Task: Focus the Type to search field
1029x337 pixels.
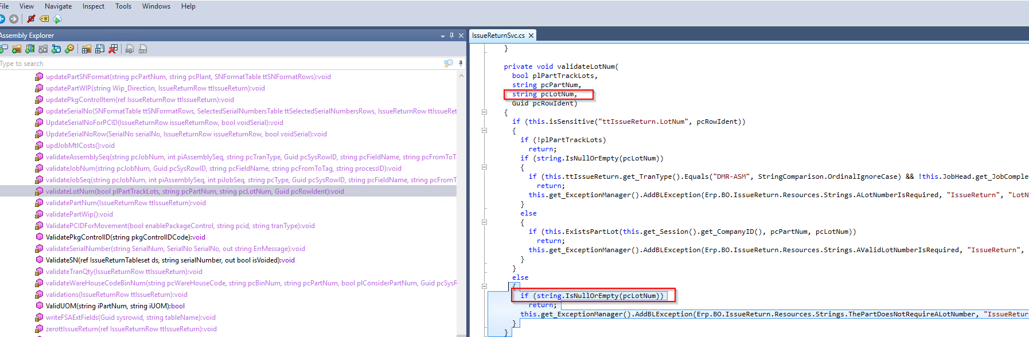Action: (x=221, y=63)
